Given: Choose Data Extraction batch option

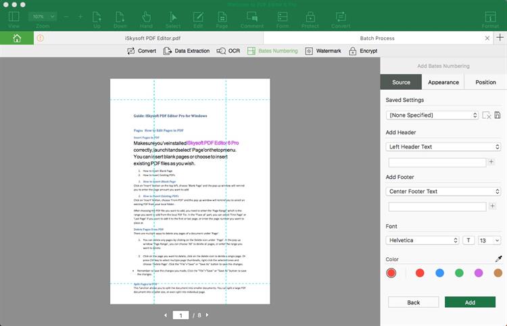Looking at the screenshot, I should pyautogui.click(x=187, y=51).
